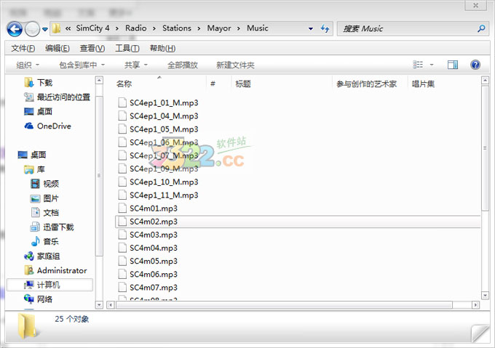Click the Forward navigation arrow
Viewport: 495px width, 348px height.
32,29
